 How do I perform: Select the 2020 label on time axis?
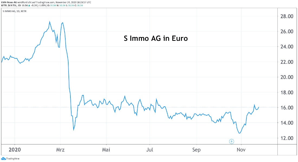15,150
